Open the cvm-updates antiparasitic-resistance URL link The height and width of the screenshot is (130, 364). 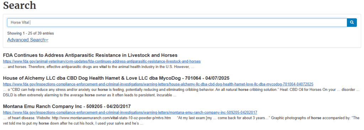point(102,61)
